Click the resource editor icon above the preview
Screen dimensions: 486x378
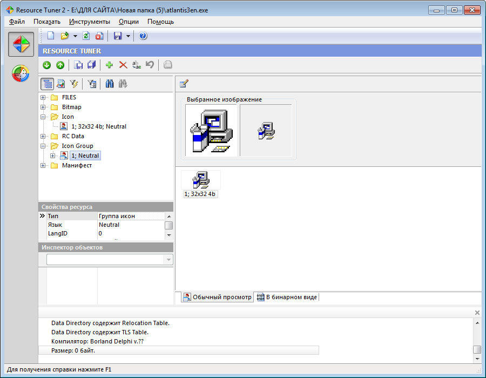(x=184, y=84)
